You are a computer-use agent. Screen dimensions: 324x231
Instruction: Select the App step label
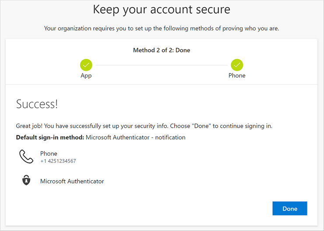[86, 76]
